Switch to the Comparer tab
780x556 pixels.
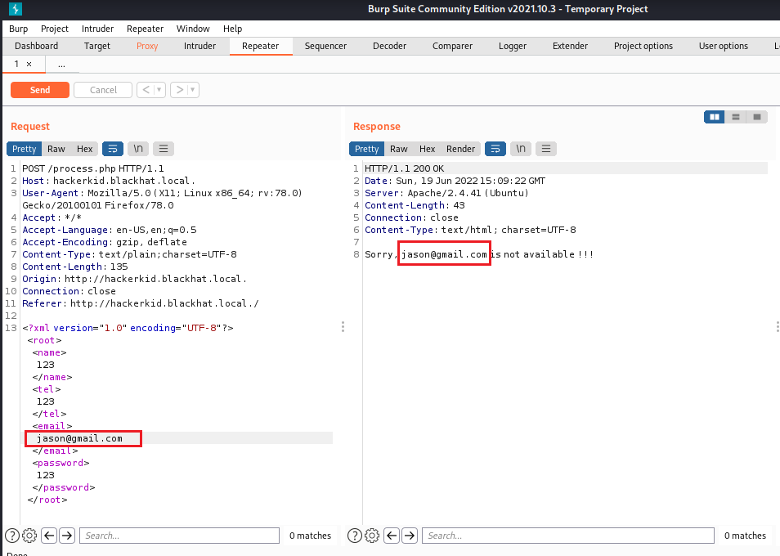pyautogui.click(x=452, y=47)
